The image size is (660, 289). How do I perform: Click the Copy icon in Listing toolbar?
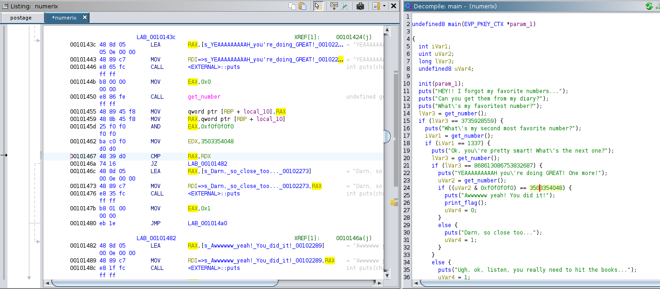(x=292, y=6)
